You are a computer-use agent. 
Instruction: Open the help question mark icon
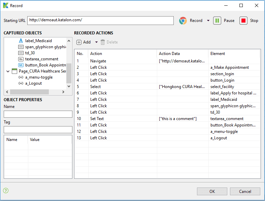(6, 191)
